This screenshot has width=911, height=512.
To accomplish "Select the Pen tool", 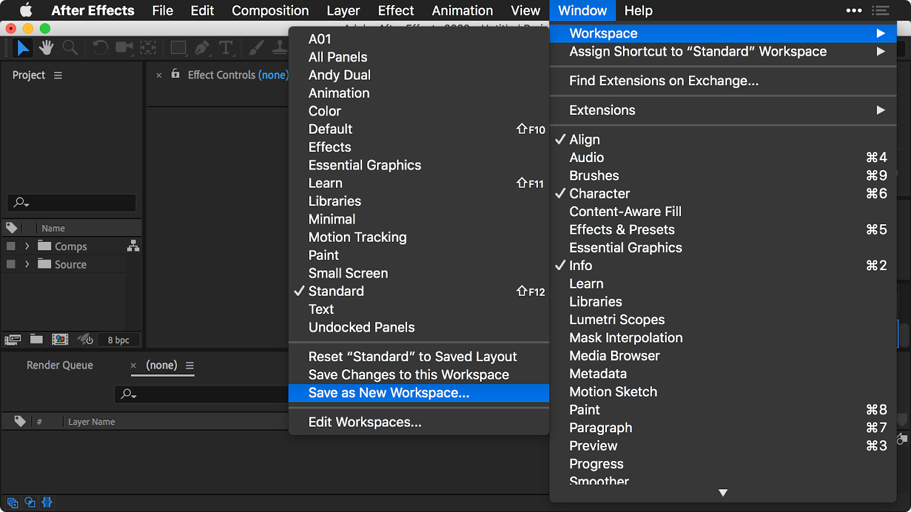I will pos(202,48).
